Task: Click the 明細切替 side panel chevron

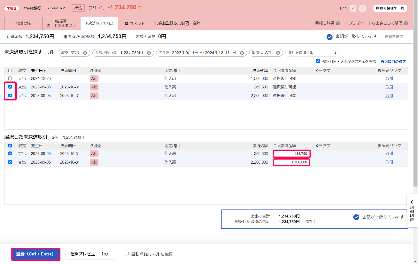Action: coord(412,202)
